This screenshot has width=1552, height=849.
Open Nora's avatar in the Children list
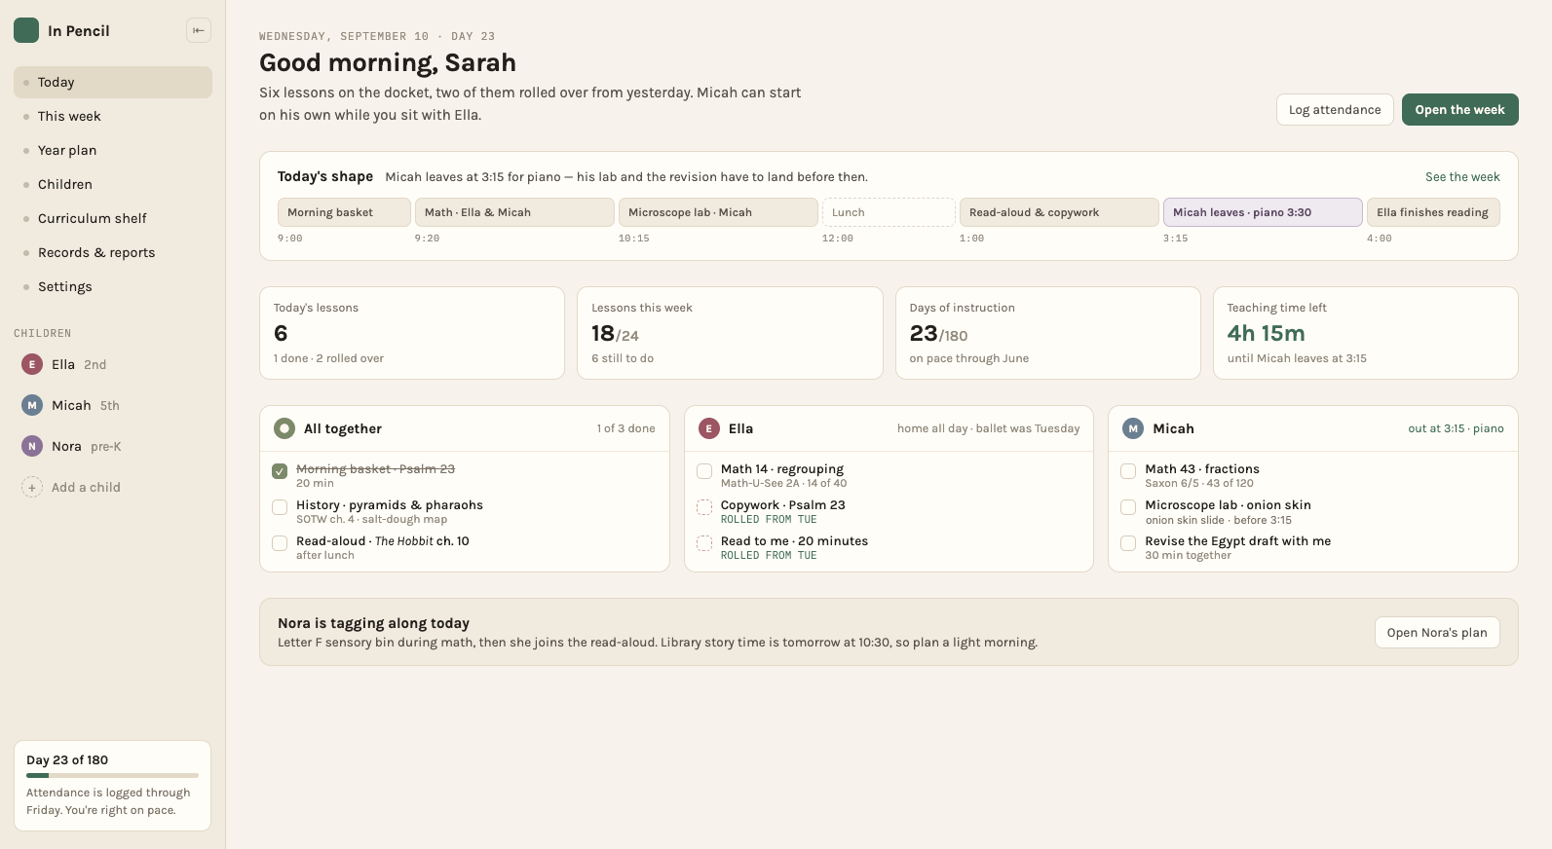coord(32,446)
